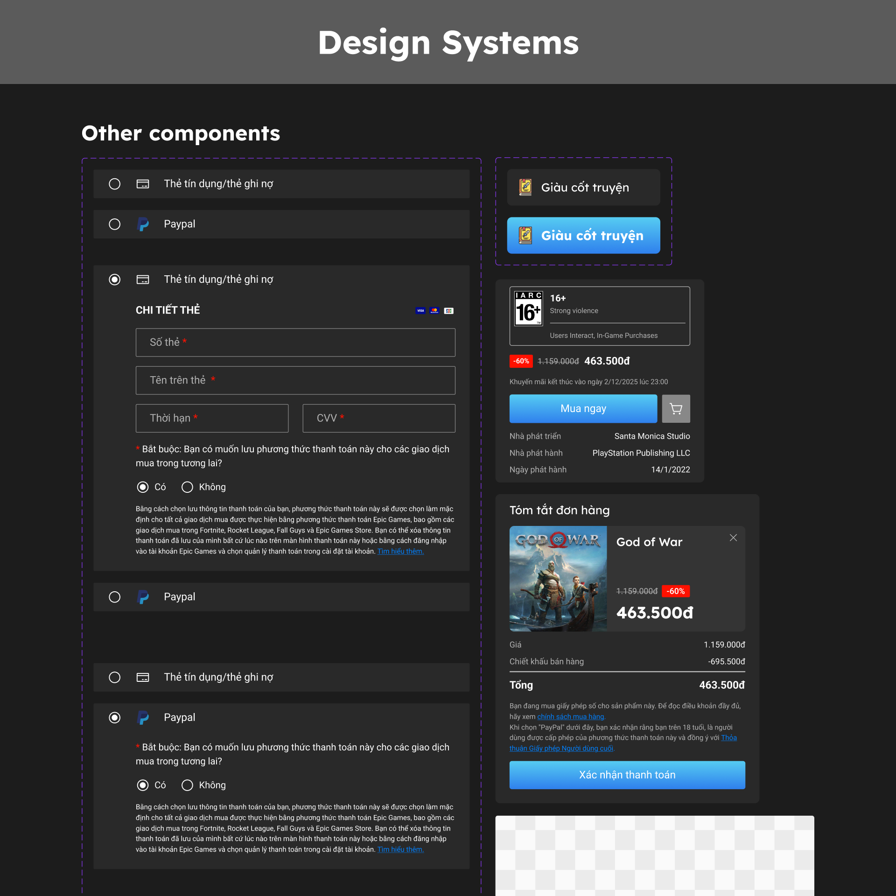Screen dimensions: 896x896
Task: Select the last Thẻ tín dụng/thẻ ghi nợ radio
Action: pyautogui.click(x=114, y=677)
